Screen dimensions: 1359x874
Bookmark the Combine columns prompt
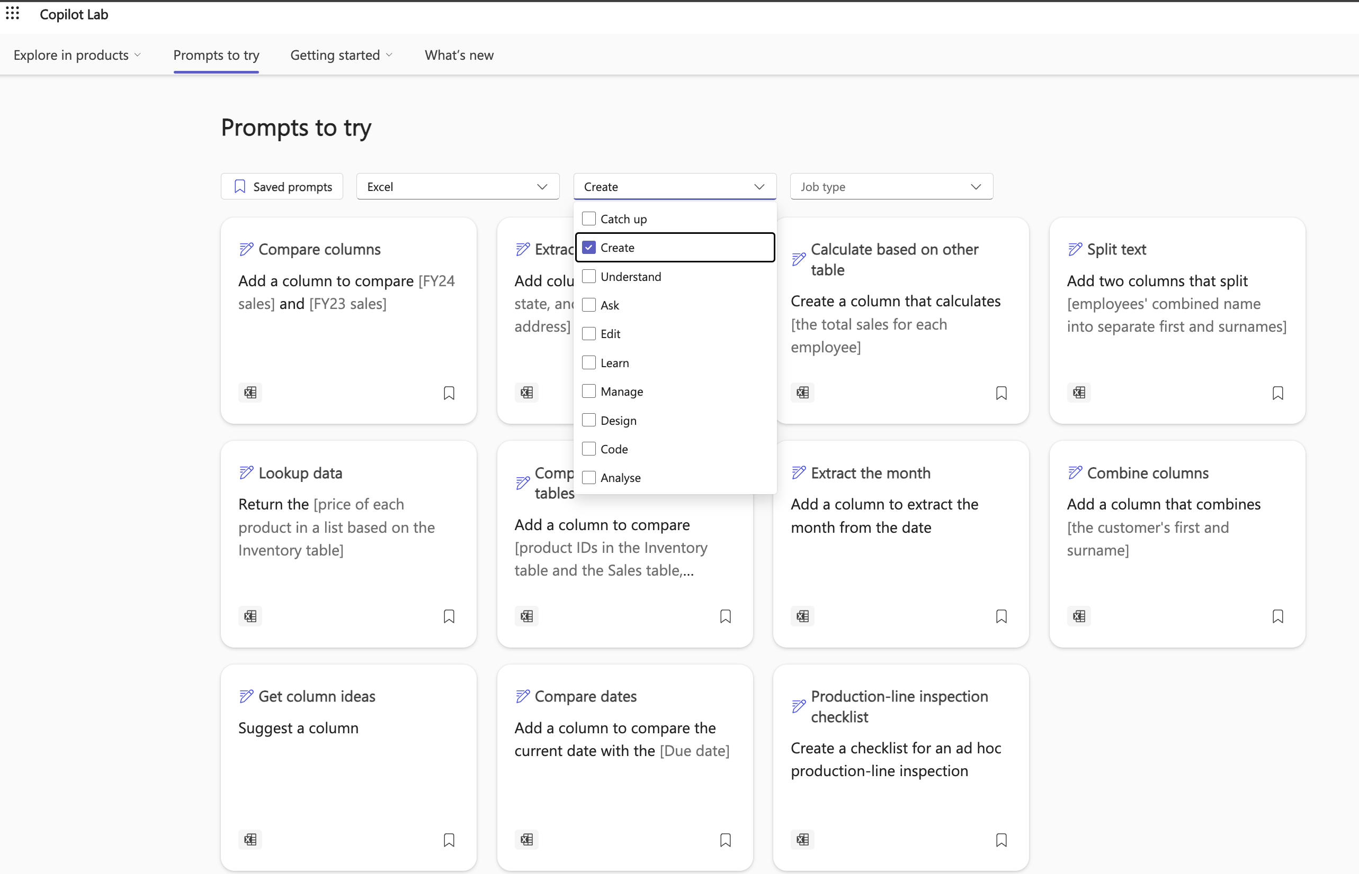(1277, 616)
